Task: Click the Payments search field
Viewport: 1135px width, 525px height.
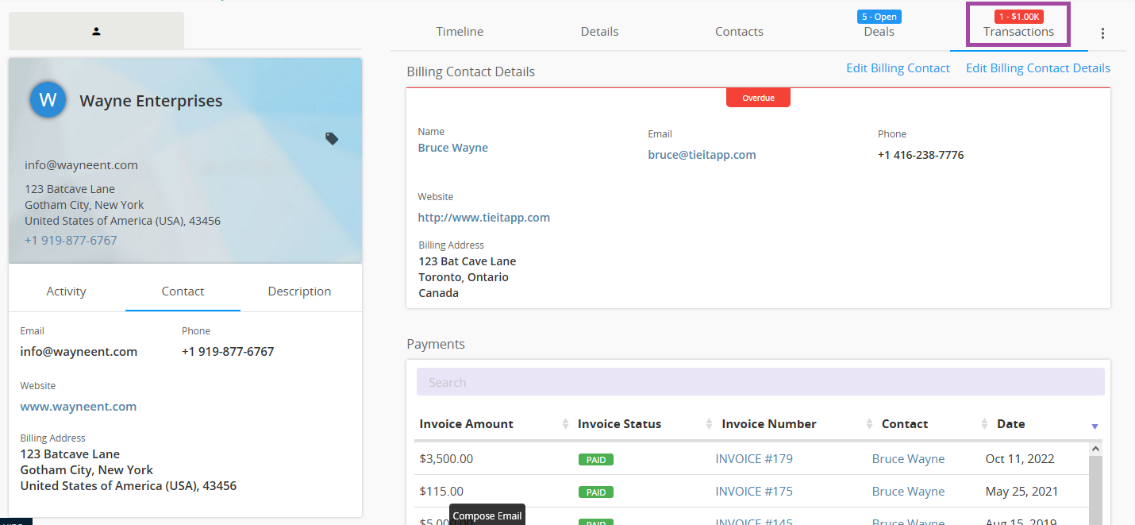Action: pos(760,382)
